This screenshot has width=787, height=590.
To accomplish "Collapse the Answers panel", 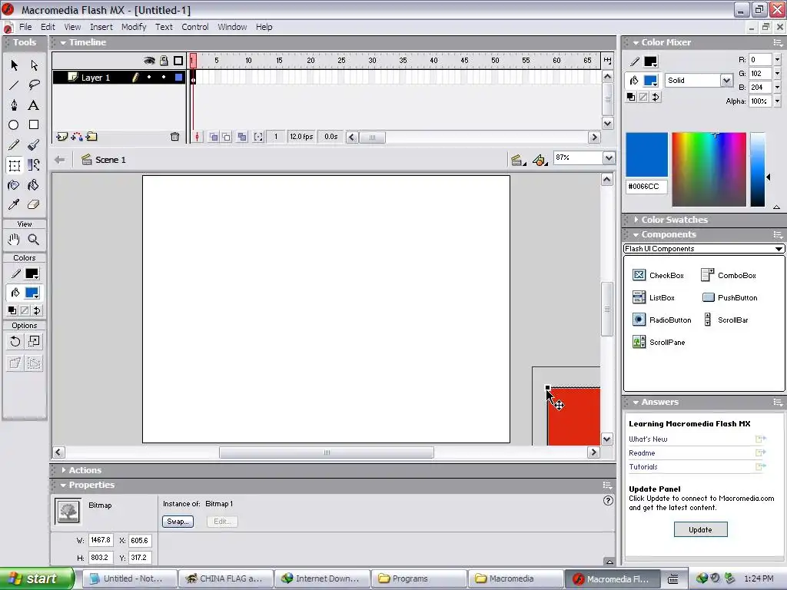I will tap(636, 402).
